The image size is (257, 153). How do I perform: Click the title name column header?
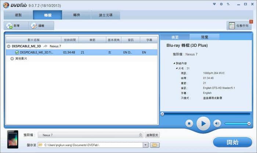[x=33, y=40]
